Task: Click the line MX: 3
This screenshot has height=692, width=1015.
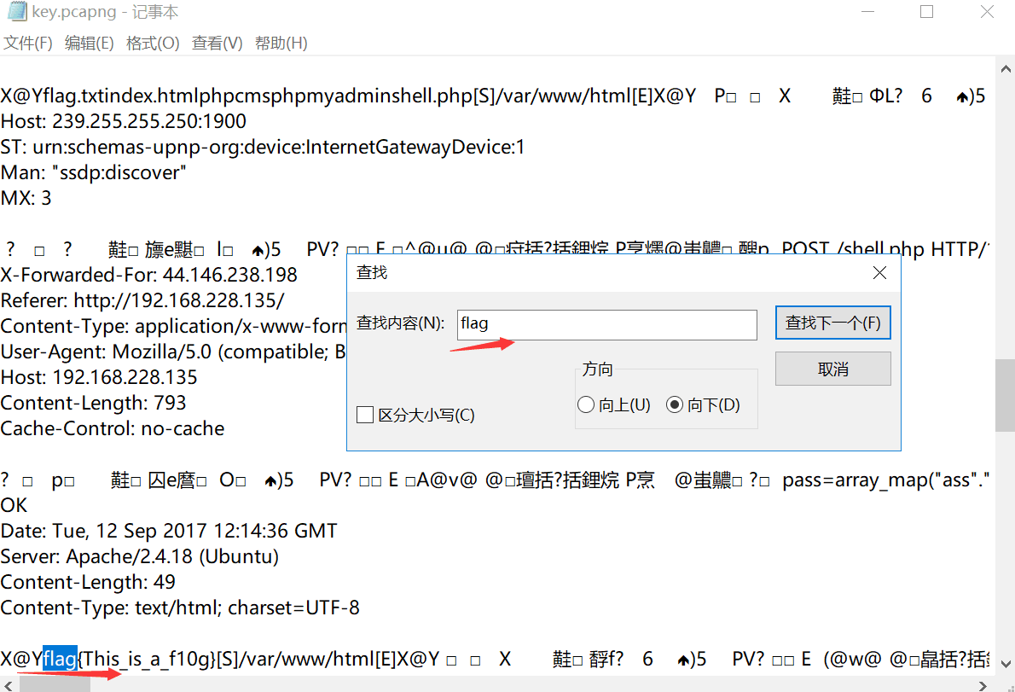Action: pyautogui.click(x=26, y=197)
